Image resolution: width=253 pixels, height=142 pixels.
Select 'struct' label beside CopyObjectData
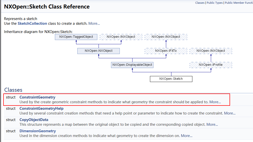pyautogui.click(x=11, y=120)
